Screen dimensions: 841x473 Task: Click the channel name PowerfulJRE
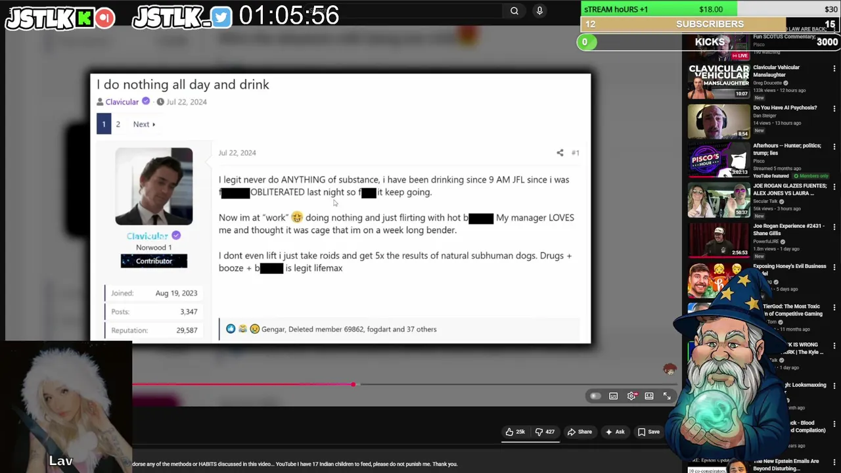tap(765, 242)
